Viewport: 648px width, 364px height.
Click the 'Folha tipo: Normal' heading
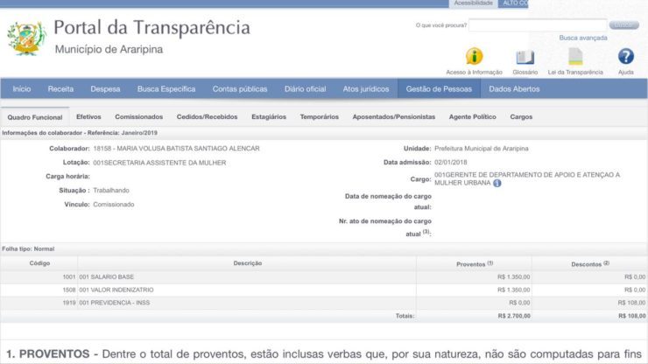(x=28, y=248)
